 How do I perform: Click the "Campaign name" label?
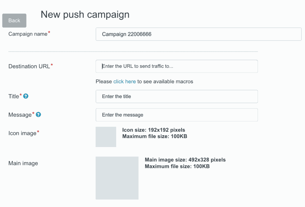(x=28, y=34)
